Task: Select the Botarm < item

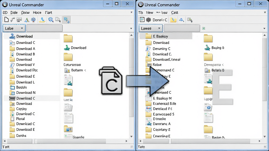Action: [x=75, y=70]
